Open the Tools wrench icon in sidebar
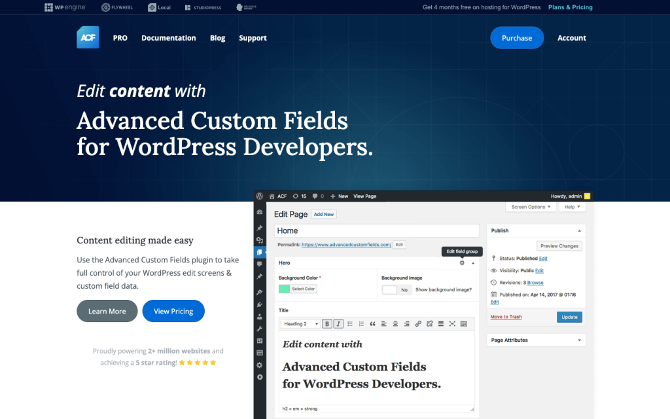The width and height of the screenshot is (670, 419). pyautogui.click(x=259, y=329)
